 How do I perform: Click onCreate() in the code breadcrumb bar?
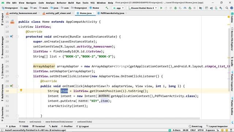tap(35, 122)
